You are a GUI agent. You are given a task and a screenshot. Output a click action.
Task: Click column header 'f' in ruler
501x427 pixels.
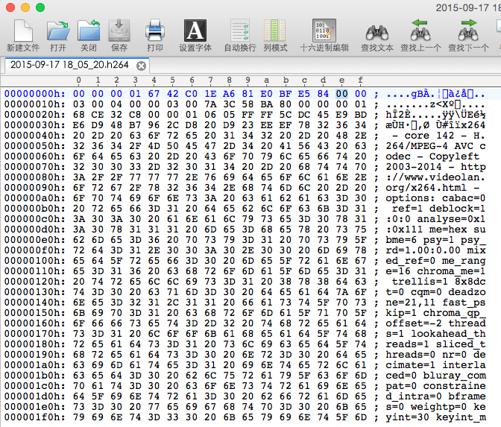(x=360, y=80)
